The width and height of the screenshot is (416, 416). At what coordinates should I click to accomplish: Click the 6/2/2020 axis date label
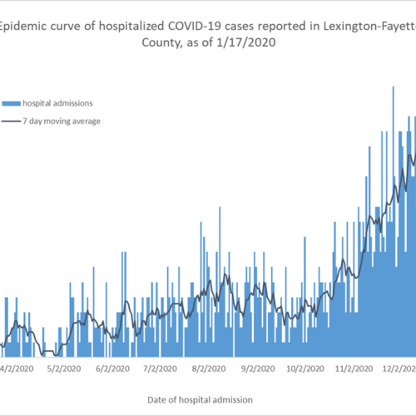coord(113,369)
